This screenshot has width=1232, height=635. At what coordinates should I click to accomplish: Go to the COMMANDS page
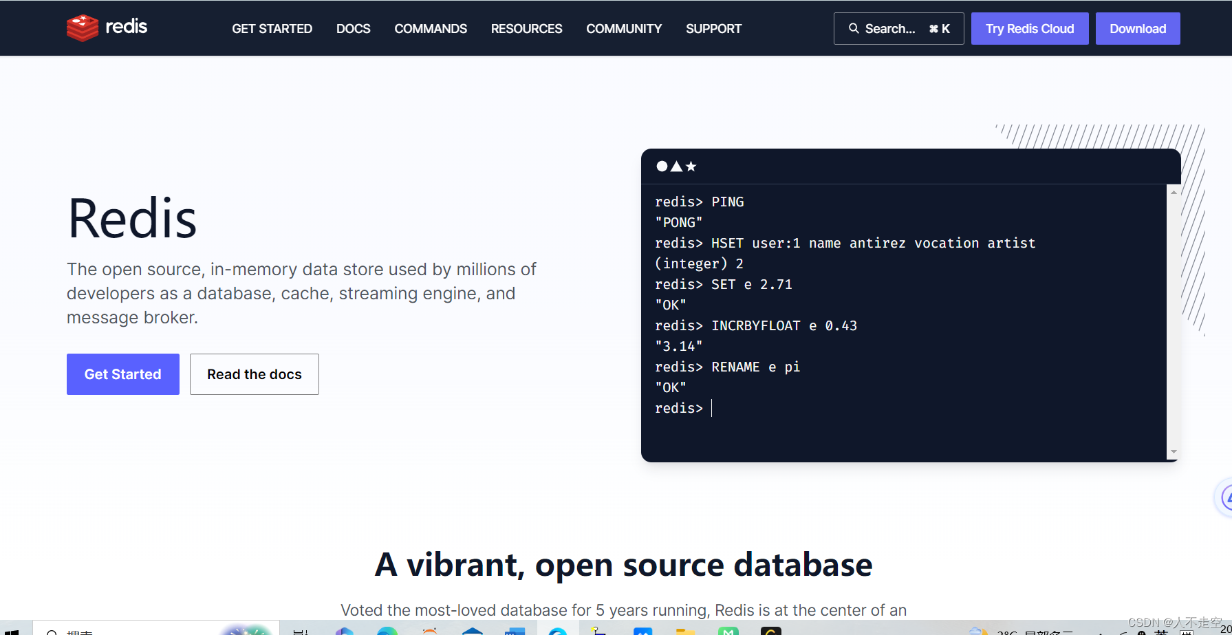click(431, 29)
